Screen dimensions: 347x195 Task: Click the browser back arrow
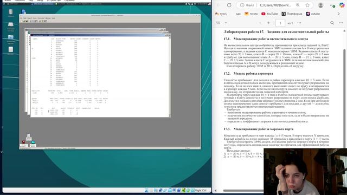tap(219, 5)
